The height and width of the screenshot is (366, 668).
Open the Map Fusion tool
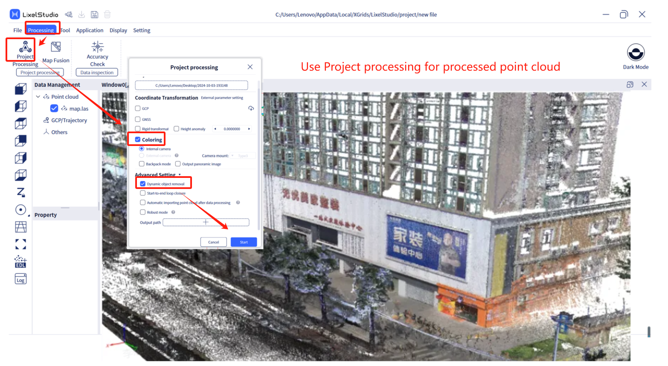point(56,52)
